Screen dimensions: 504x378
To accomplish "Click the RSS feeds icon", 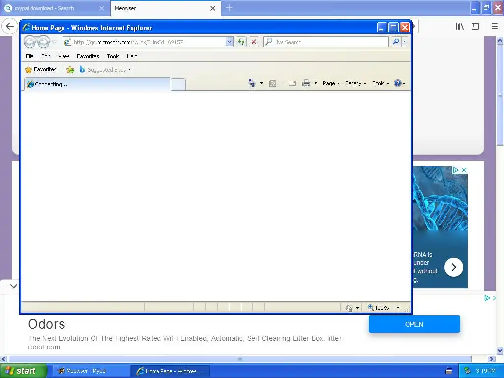I will tap(273, 84).
